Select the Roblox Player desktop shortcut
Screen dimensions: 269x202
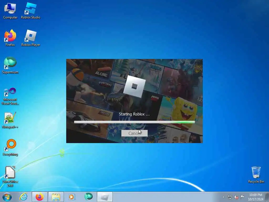pyautogui.click(x=30, y=38)
